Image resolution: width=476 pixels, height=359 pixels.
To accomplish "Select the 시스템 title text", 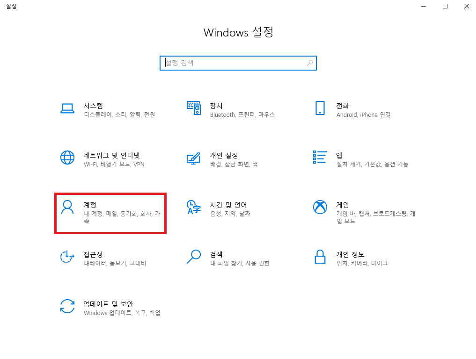I will (x=93, y=106).
